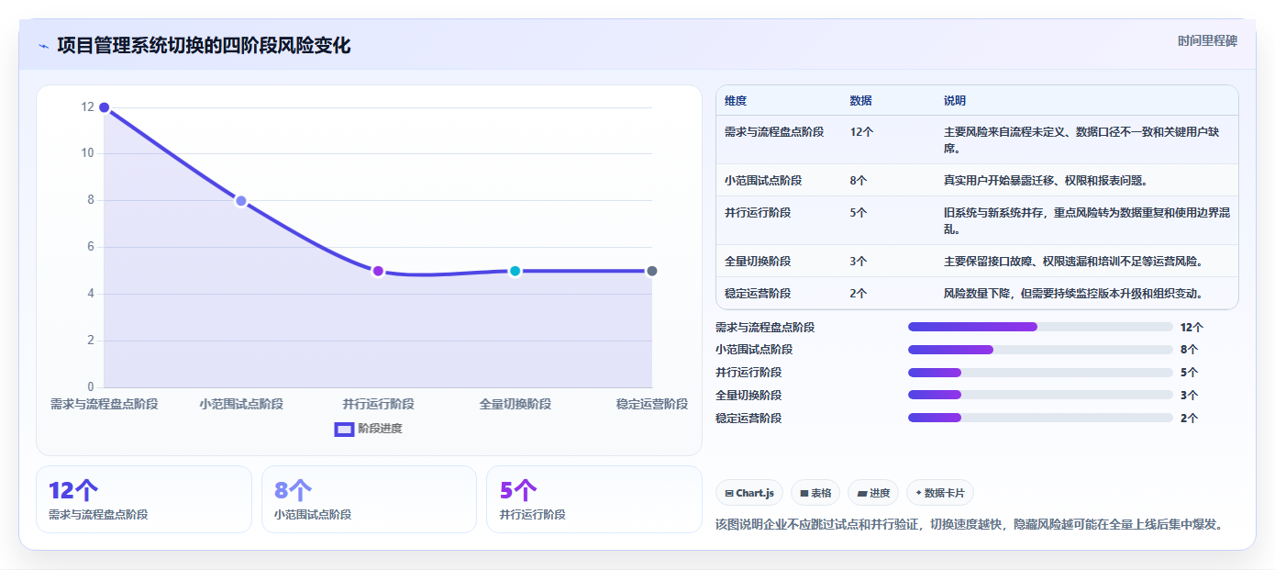Click the 数据卡片 tag button
1275x570 pixels.
point(940,493)
